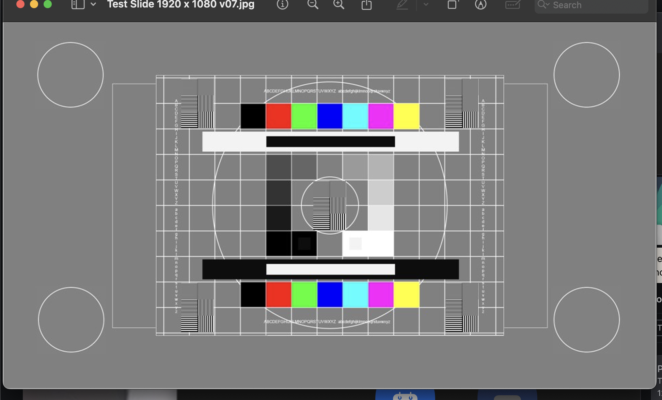Screen dimensions: 662x400
Task: Toggle the sidebar view button
Action: click(78, 4)
